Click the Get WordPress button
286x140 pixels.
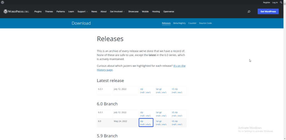pyautogui.click(x=268, y=11)
